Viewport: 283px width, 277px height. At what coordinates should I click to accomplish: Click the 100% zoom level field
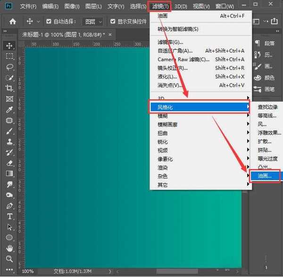point(28,271)
